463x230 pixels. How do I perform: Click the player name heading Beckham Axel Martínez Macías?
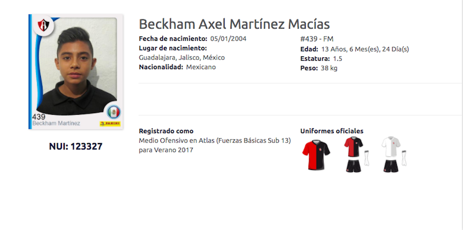pos(234,24)
